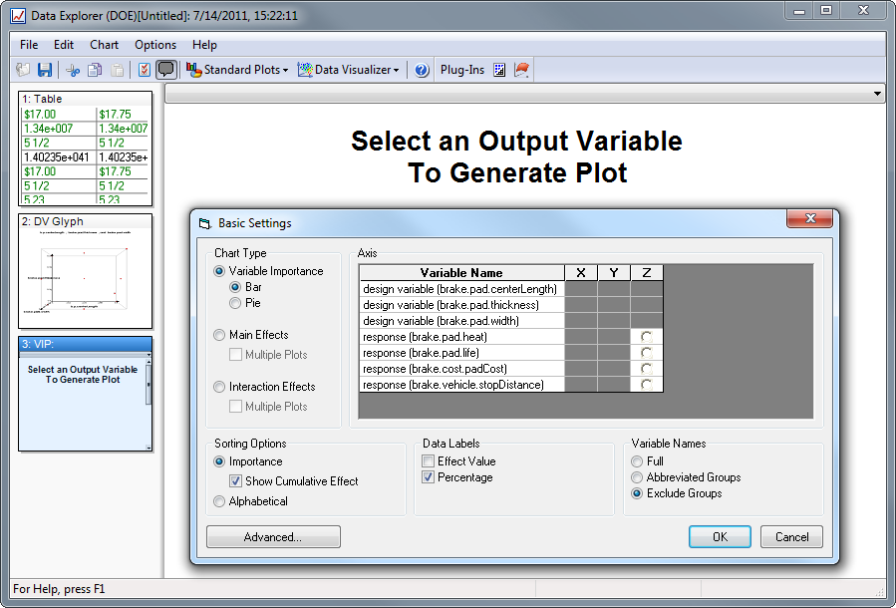
Task: Toggle the speech bubble comment icon
Action: coord(166,70)
